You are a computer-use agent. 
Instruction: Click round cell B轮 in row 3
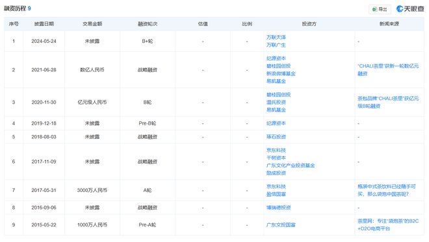pos(148,102)
